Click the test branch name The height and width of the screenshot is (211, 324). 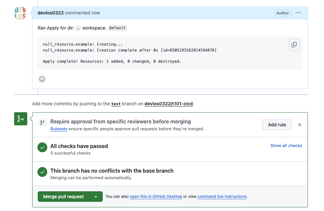pyautogui.click(x=116, y=104)
